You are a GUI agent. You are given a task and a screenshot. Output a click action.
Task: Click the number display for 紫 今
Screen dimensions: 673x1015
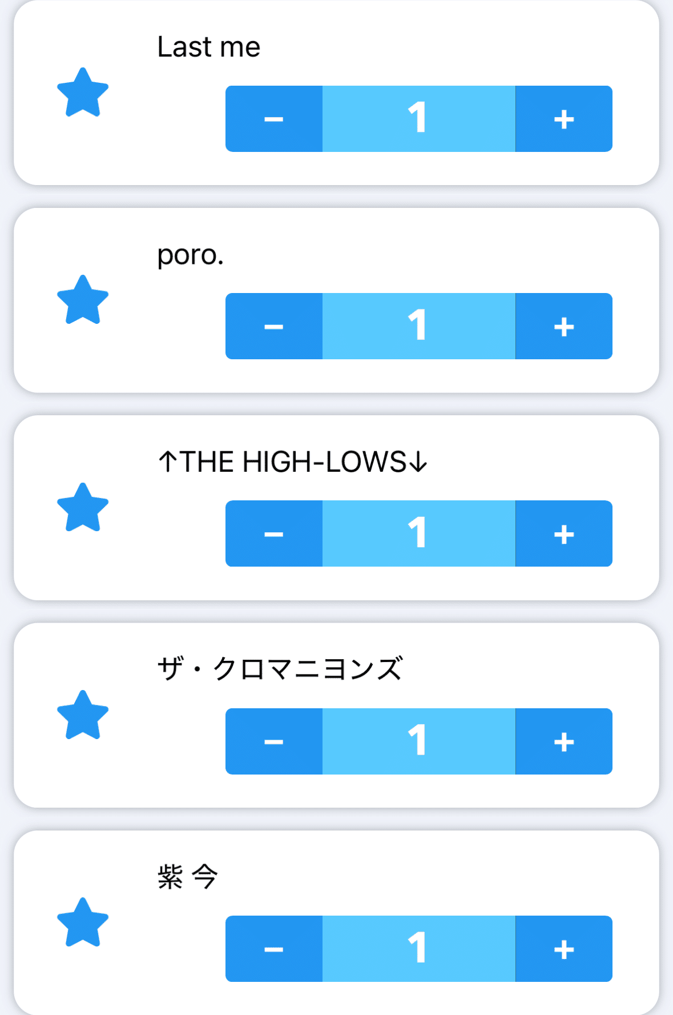click(418, 949)
